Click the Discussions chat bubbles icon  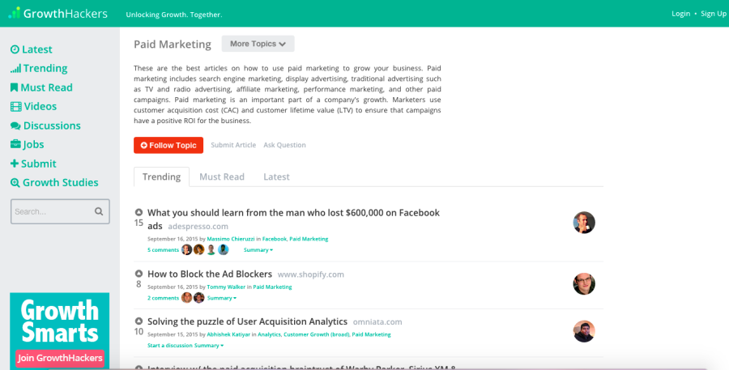pos(15,126)
